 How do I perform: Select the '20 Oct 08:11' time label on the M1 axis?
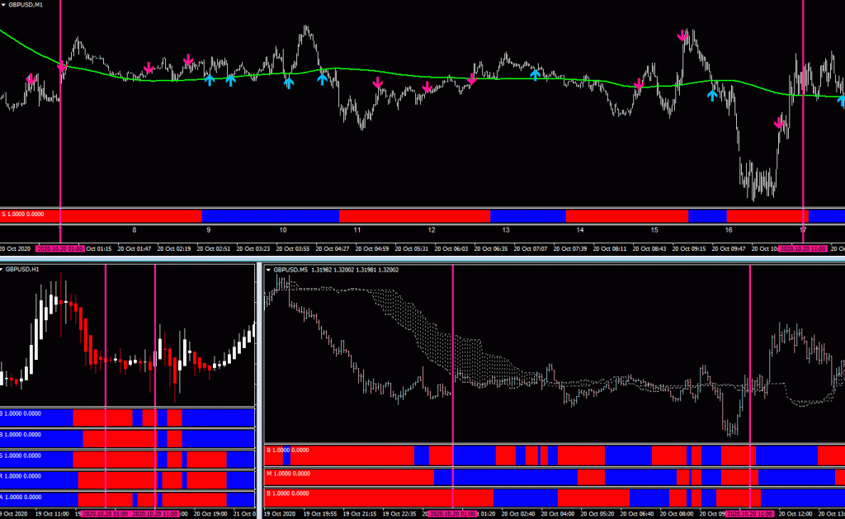[x=610, y=249]
